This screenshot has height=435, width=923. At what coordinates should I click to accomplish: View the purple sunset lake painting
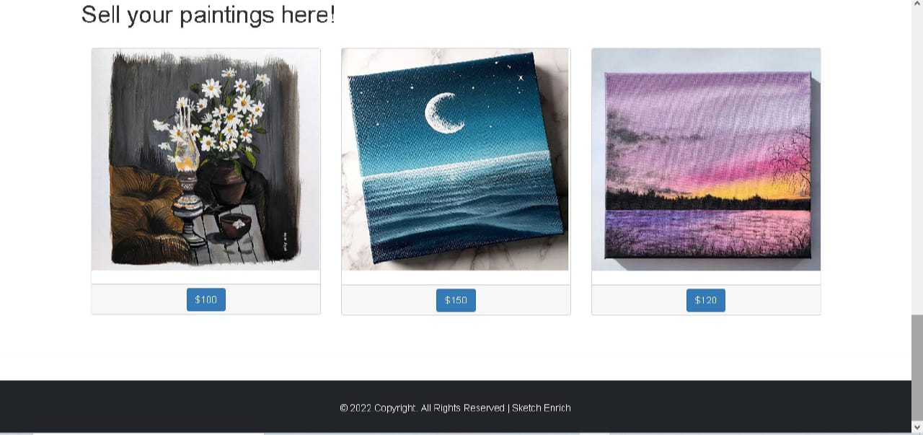(x=706, y=159)
